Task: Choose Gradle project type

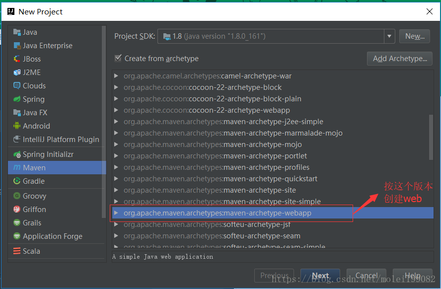Action: click(x=57, y=181)
